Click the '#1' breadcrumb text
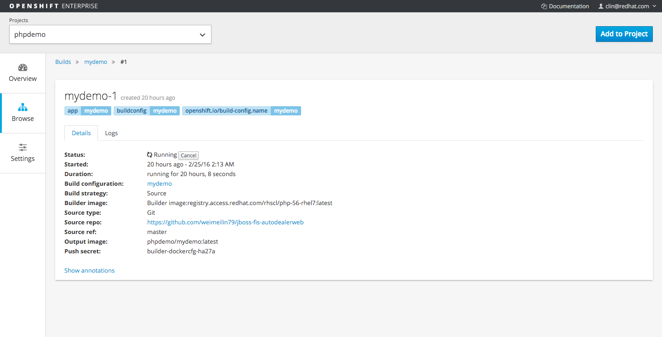662x337 pixels. 124,62
